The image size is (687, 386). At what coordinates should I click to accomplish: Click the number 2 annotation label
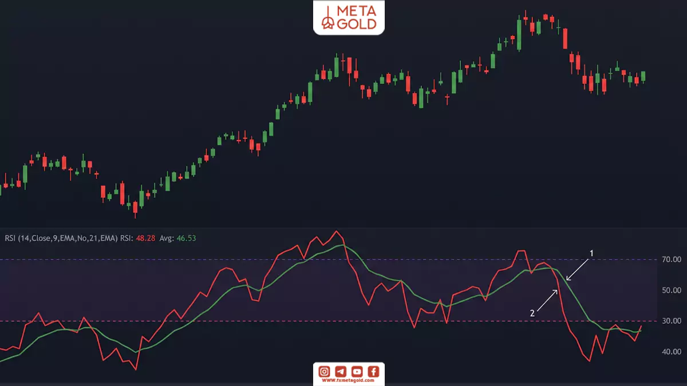(x=532, y=313)
